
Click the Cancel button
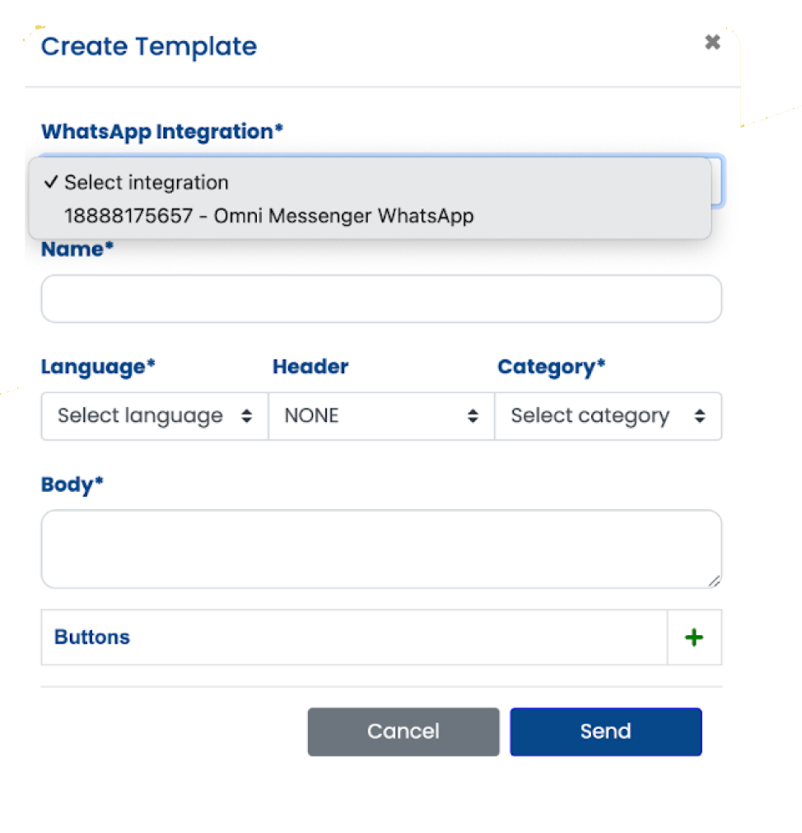pos(403,731)
